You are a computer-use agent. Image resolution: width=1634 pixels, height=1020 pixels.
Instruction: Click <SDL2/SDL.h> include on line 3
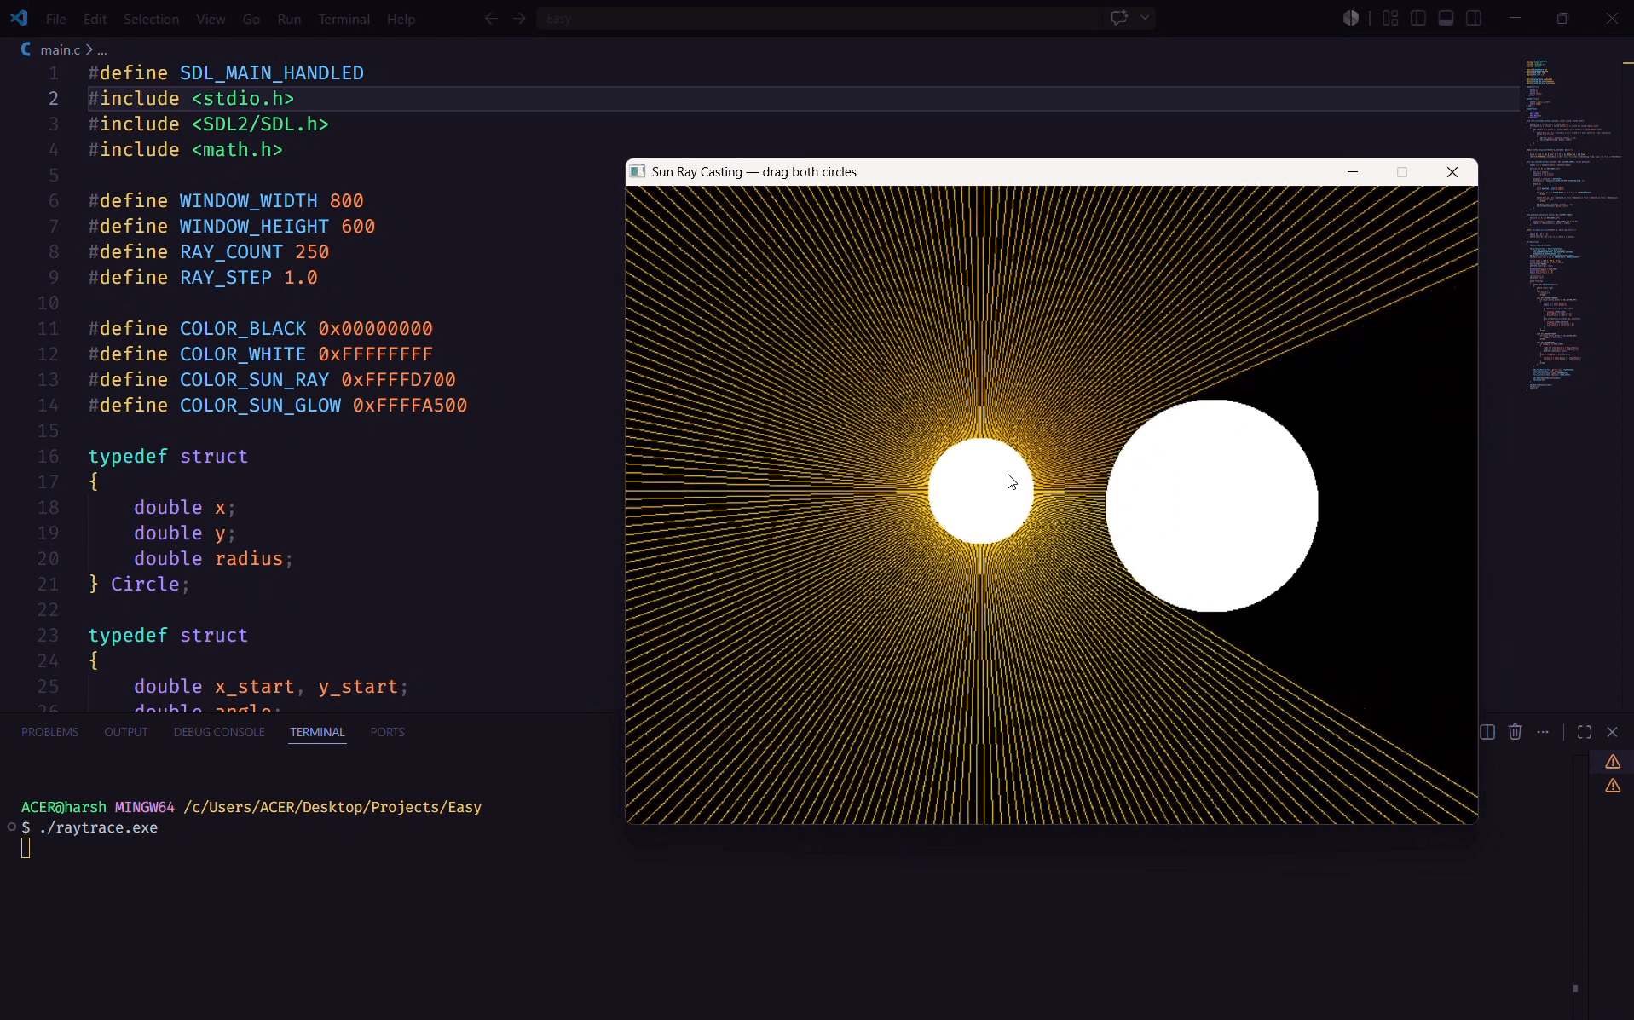260,124
